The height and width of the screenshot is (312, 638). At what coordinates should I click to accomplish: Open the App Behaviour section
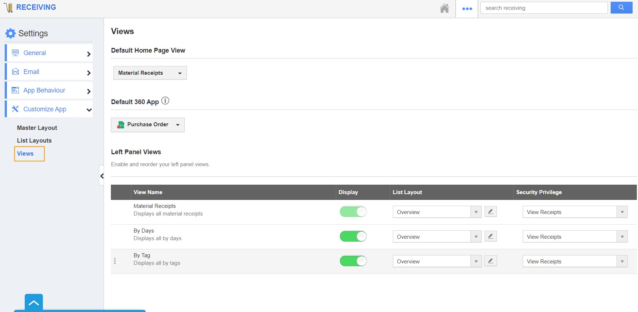[49, 90]
